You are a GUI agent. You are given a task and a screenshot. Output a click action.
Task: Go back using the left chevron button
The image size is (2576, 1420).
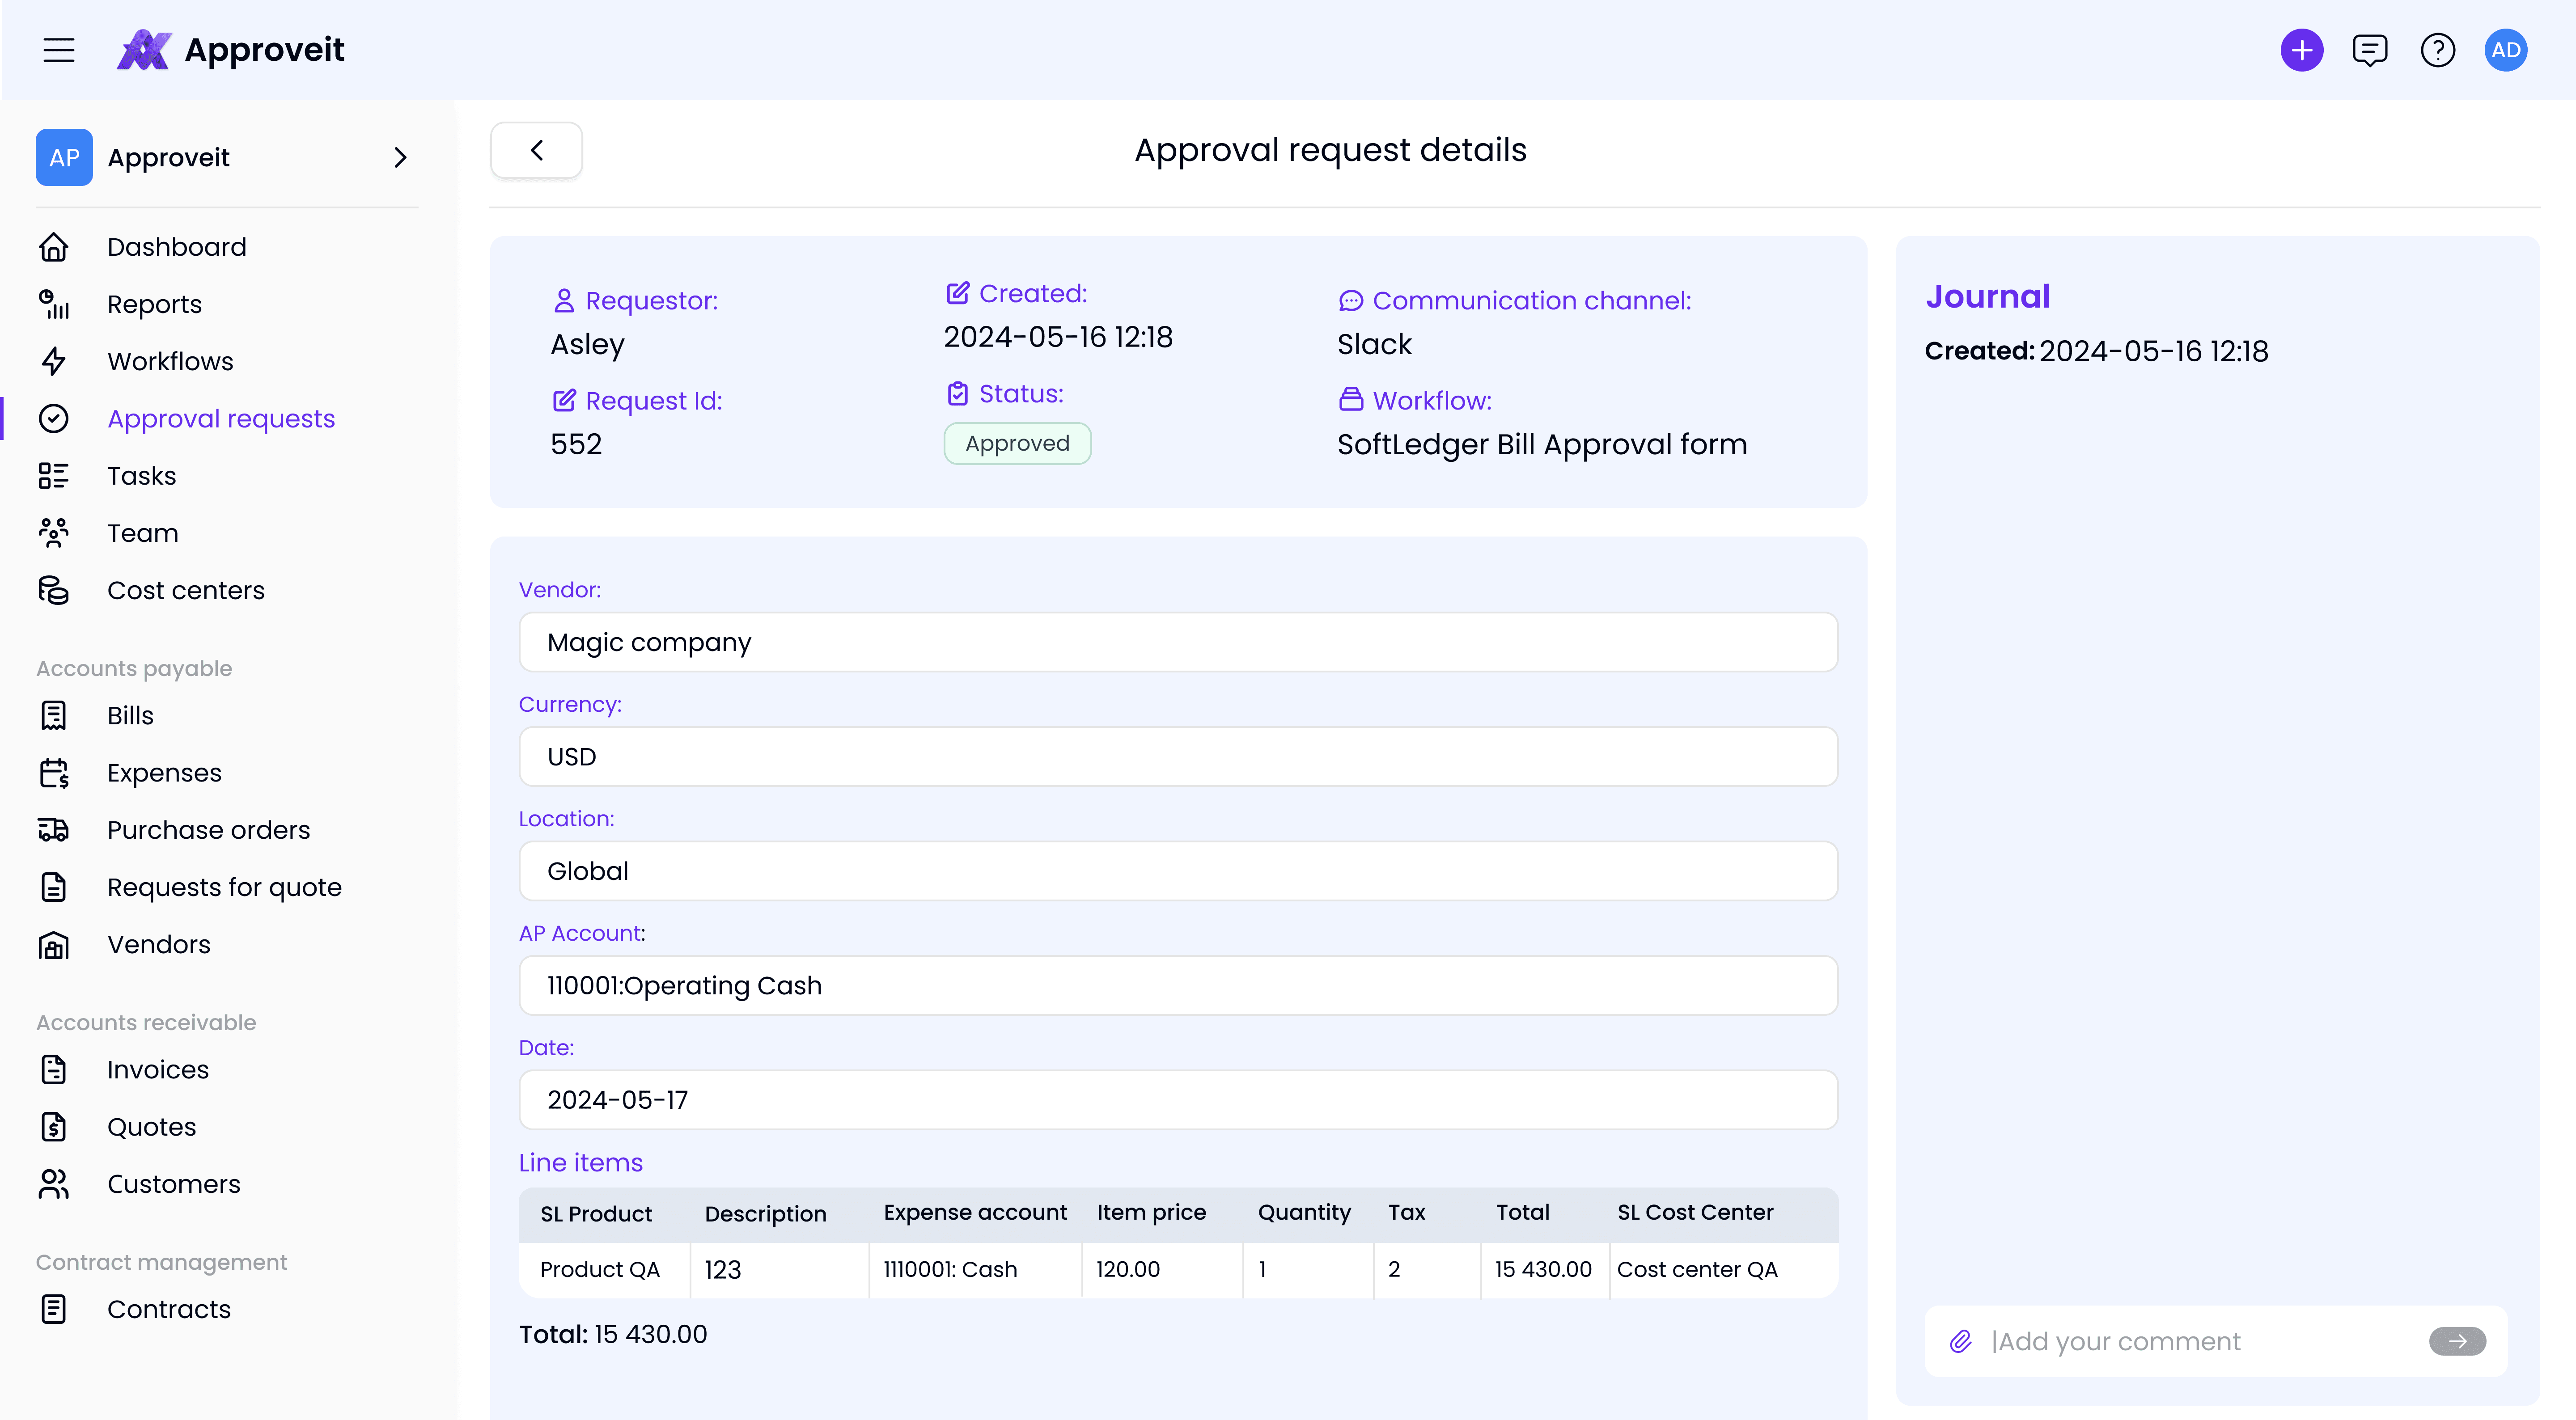pyautogui.click(x=536, y=150)
